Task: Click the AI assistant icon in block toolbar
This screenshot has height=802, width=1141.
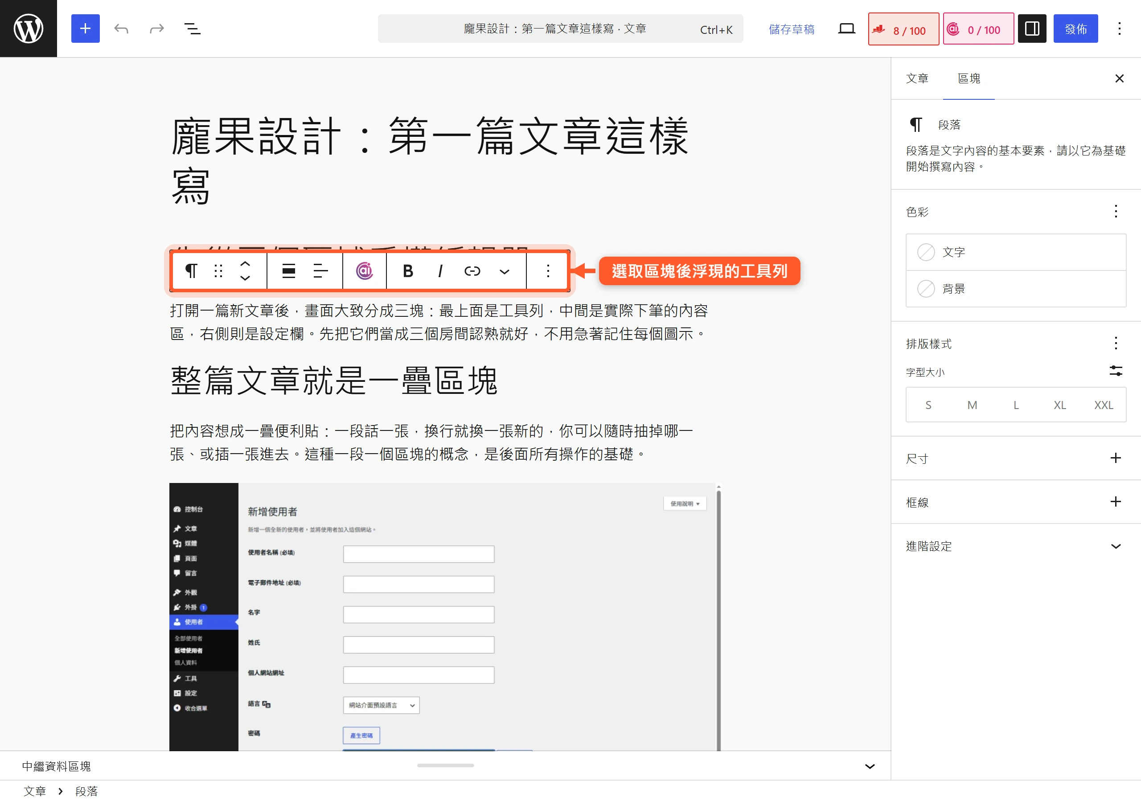Action: pos(364,271)
